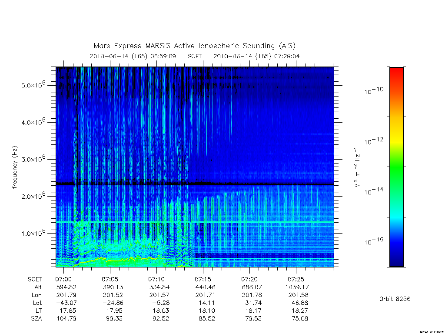
Task: Click the latitude value 31.74
Action: tap(253, 303)
